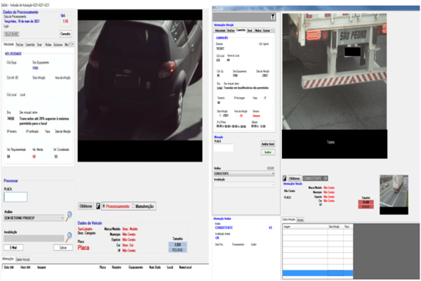
Task: Click the small icon left of right Obliterar
Action: point(285,178)
